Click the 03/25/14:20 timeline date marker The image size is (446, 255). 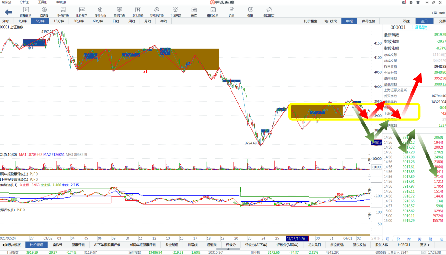(297, 239)
